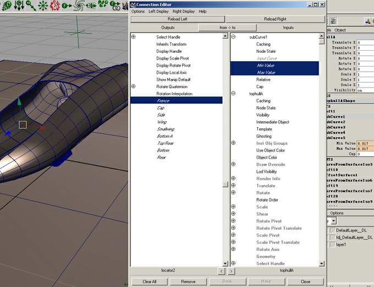Toggle DefaultLayer__DL visibility box
Image resolution: width=374 pixels, height=287 pixels.
pos(332,230)
